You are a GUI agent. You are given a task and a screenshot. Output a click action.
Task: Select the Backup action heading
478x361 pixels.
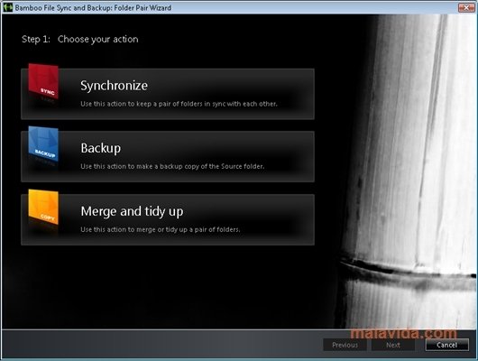click(101, 148)
